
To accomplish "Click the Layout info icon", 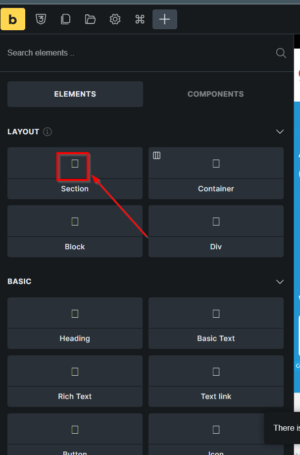I will pos(47,132).
